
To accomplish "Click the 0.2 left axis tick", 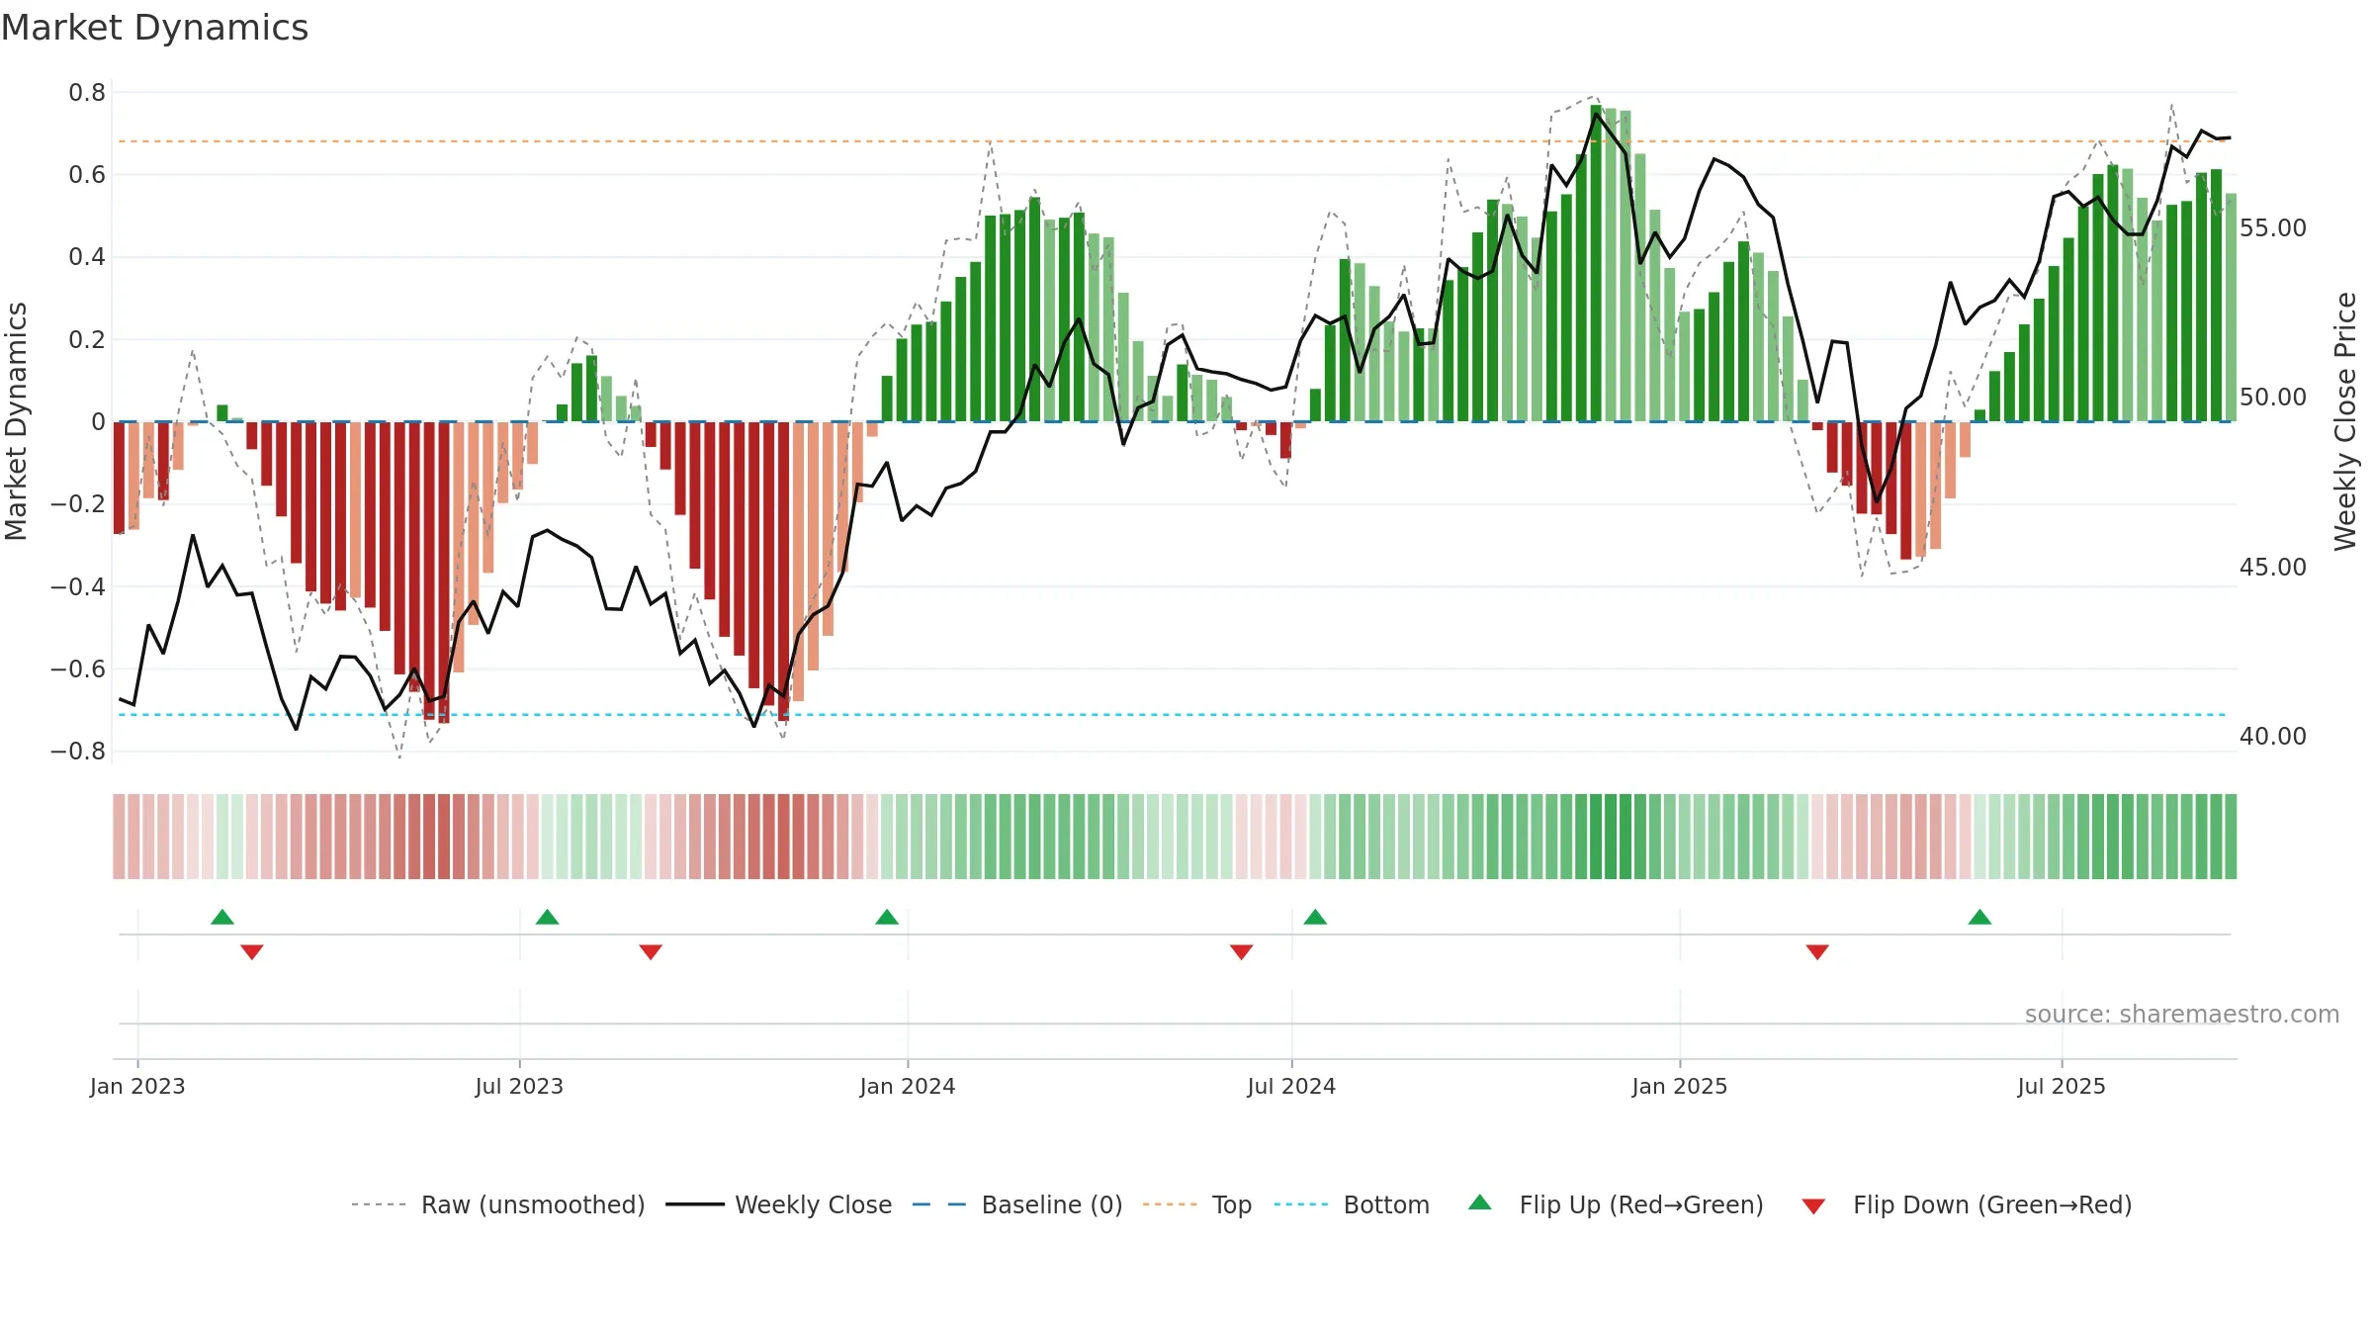I will point(87,339).
